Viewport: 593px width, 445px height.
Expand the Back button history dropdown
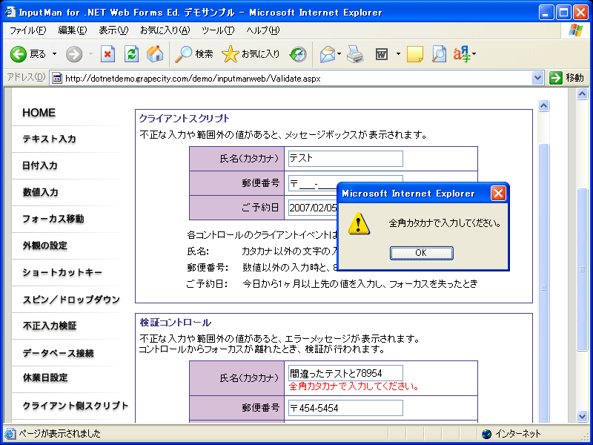[x=53, y=53]
